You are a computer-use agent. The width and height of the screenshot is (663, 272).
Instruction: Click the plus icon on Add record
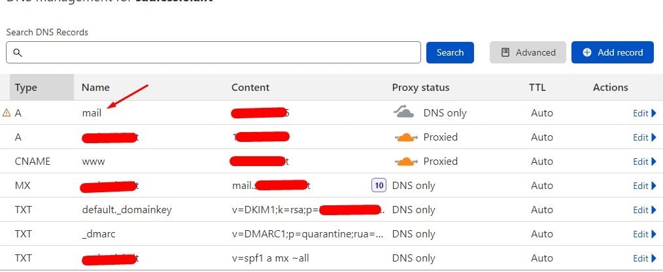[587, 52]
